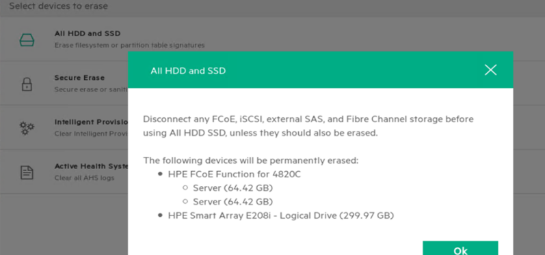Select the Intelligent Provisioning option title
Image resolution: width=545 pixels, height=255 pixels.
coord(91,122)
